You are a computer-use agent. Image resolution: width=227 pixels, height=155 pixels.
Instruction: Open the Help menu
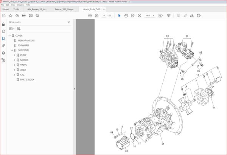(x=28, y=5)
